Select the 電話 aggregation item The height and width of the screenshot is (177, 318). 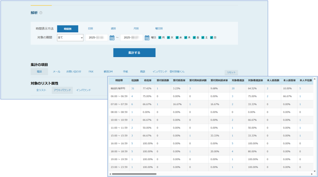tap(39, 72)
